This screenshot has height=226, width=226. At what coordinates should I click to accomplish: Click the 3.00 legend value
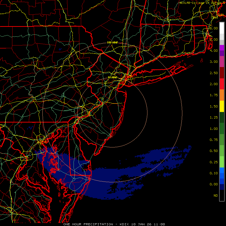click(x=214, y=62)
